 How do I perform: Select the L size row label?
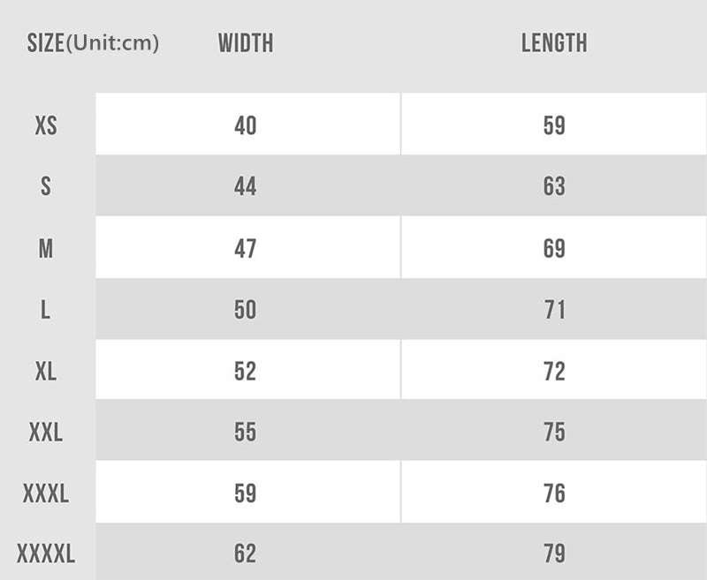pos(46,311)
